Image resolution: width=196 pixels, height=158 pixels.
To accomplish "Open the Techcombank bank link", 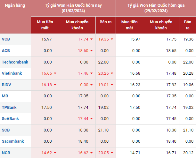I will (15, 62).
